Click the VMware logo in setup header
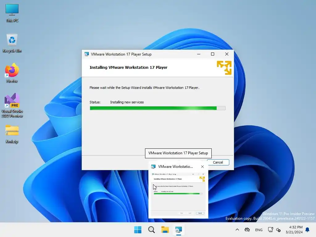Image resolution: width=316 pixels, height=237 pixels. coord(224,68)
